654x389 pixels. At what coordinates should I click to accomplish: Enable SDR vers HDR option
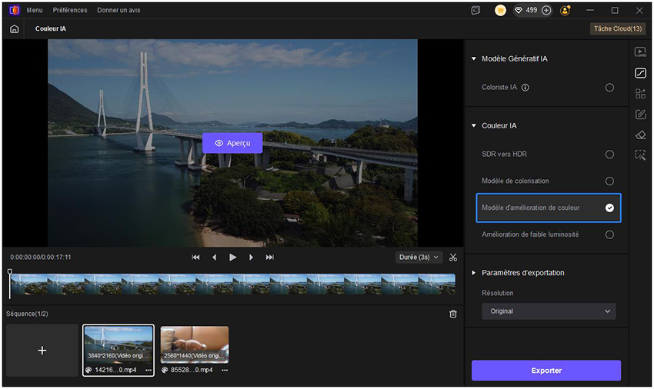click(609, 155)
